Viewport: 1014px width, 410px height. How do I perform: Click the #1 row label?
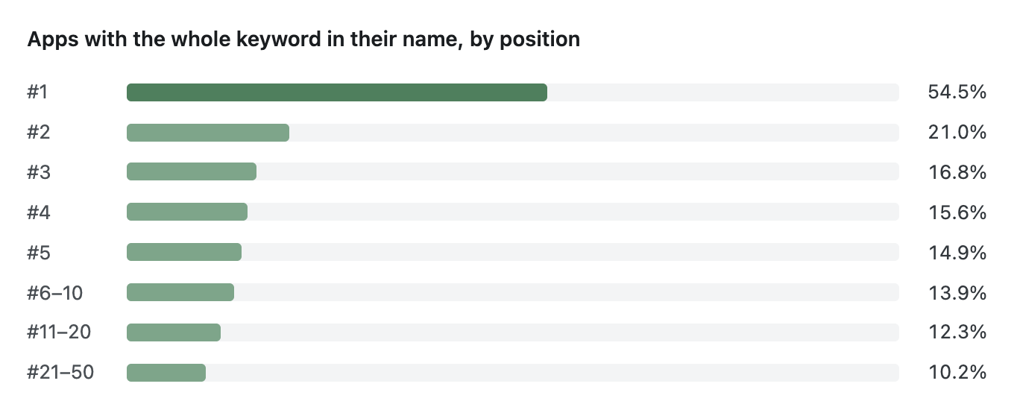coord(37,92)
